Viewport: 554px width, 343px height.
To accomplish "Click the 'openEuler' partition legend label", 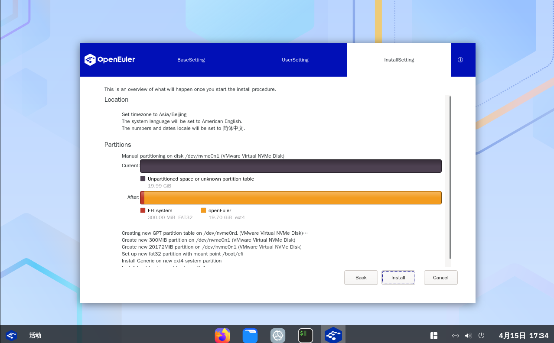I will (220, 210).
